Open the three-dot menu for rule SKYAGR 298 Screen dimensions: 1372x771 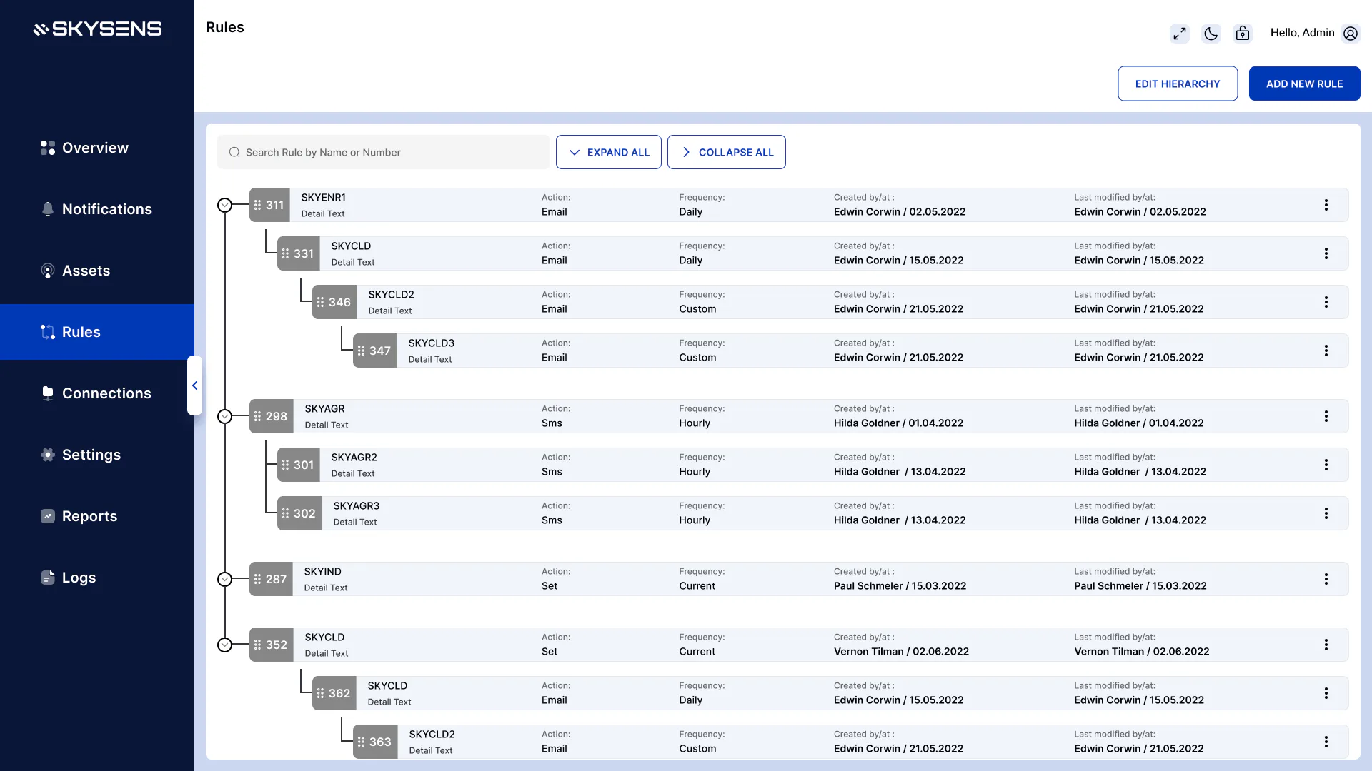[x=1326, y=416]
